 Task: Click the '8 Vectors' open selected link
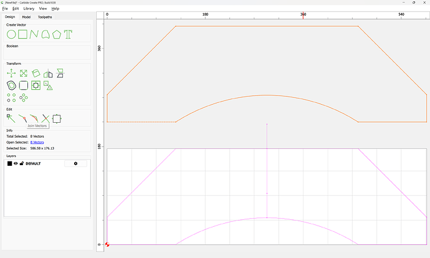point(37,142)
